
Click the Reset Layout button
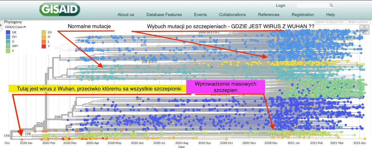358,22
